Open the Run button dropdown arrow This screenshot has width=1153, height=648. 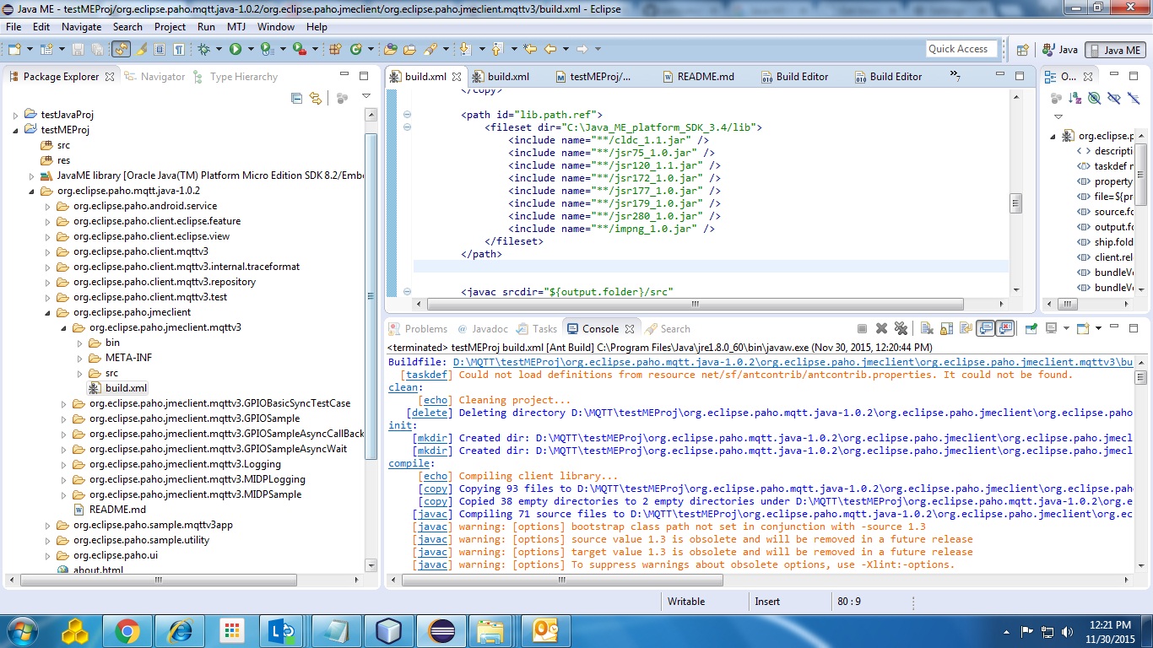click(251, 49)
